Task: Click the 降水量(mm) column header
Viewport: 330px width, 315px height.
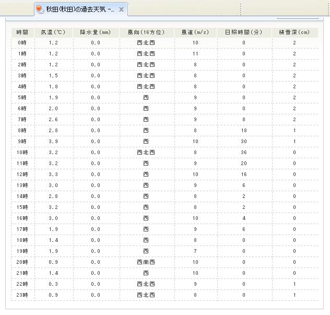Action: [96, 32]
